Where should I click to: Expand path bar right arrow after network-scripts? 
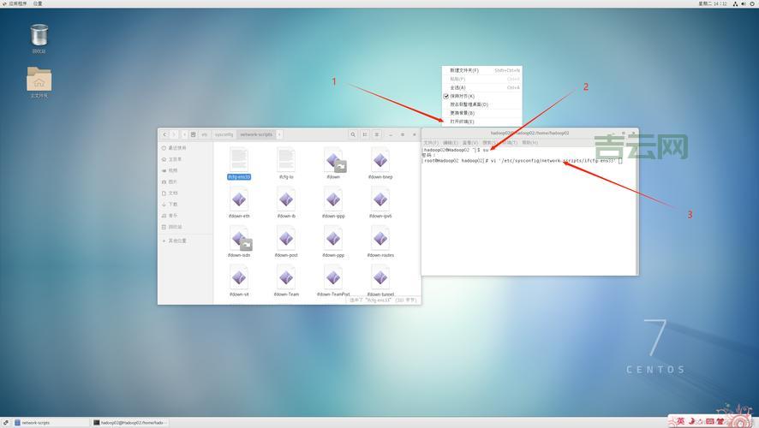click(279, 134)
